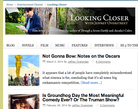
Task: Open the golden Oscar statue thumbnail
Action: 24,70
